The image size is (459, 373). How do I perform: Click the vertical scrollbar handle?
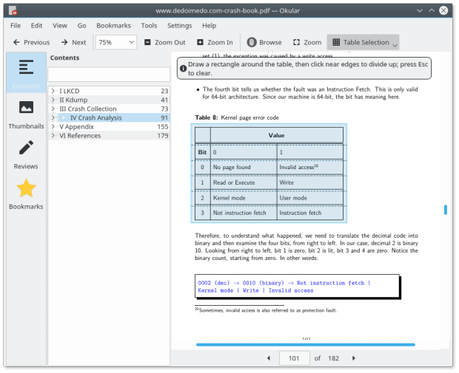(445, 210)
